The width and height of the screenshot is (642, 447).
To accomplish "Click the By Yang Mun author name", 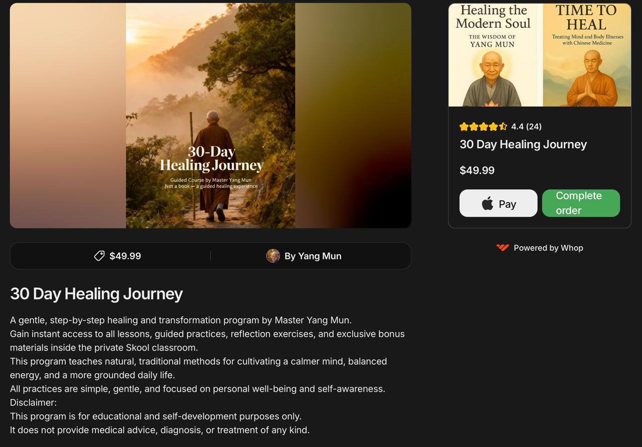I will [x=313, y=256].
